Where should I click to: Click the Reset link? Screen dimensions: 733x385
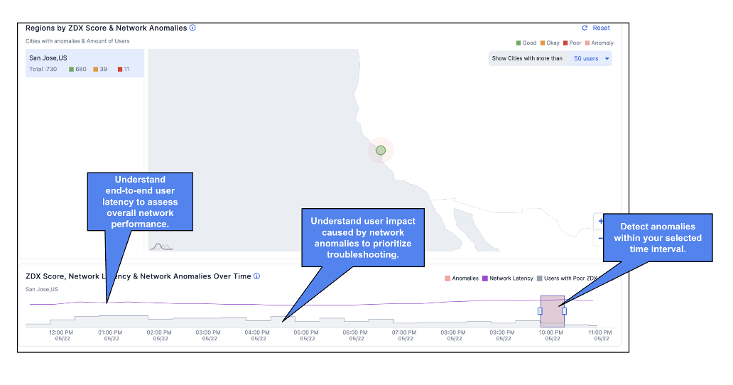coord(601,28)
